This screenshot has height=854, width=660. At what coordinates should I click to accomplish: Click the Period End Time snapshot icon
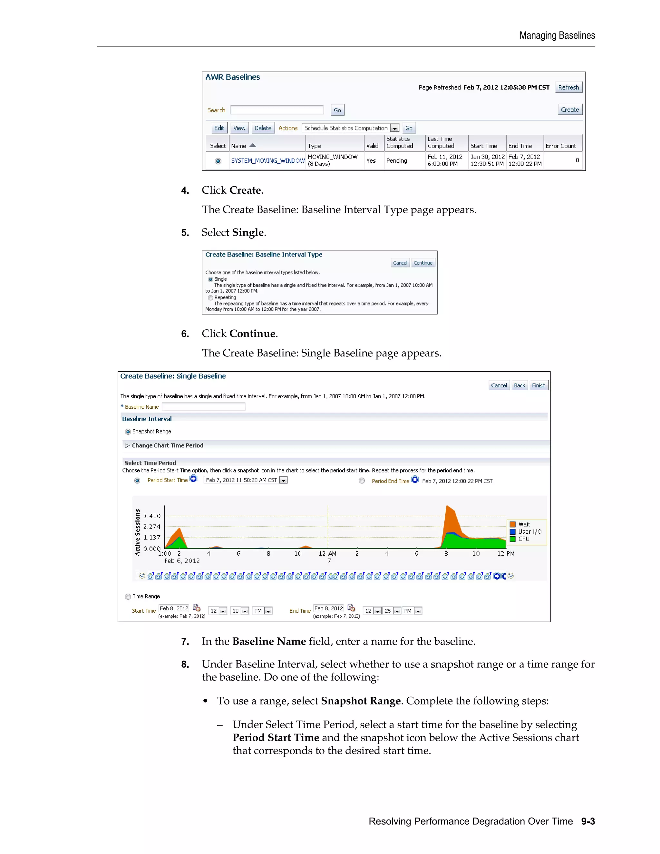click(x=415, y=480)
